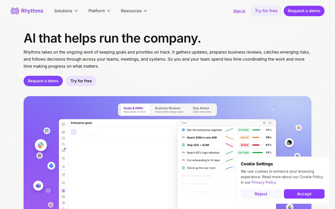Expand the Resources dropdown menu

point(134,11)
